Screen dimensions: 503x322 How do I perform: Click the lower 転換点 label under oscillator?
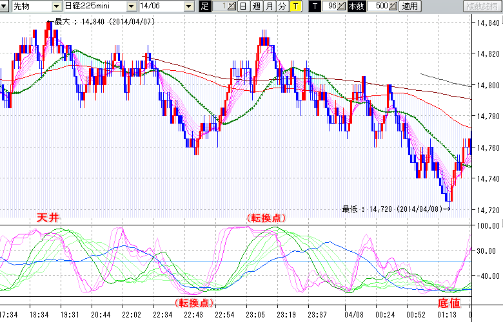point(194,303)
